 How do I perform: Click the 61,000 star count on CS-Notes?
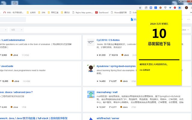click(101, 55)
